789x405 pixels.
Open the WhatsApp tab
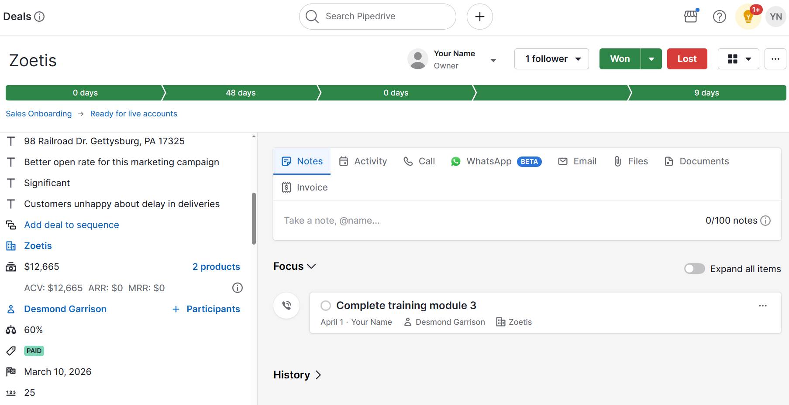point(496,161)
